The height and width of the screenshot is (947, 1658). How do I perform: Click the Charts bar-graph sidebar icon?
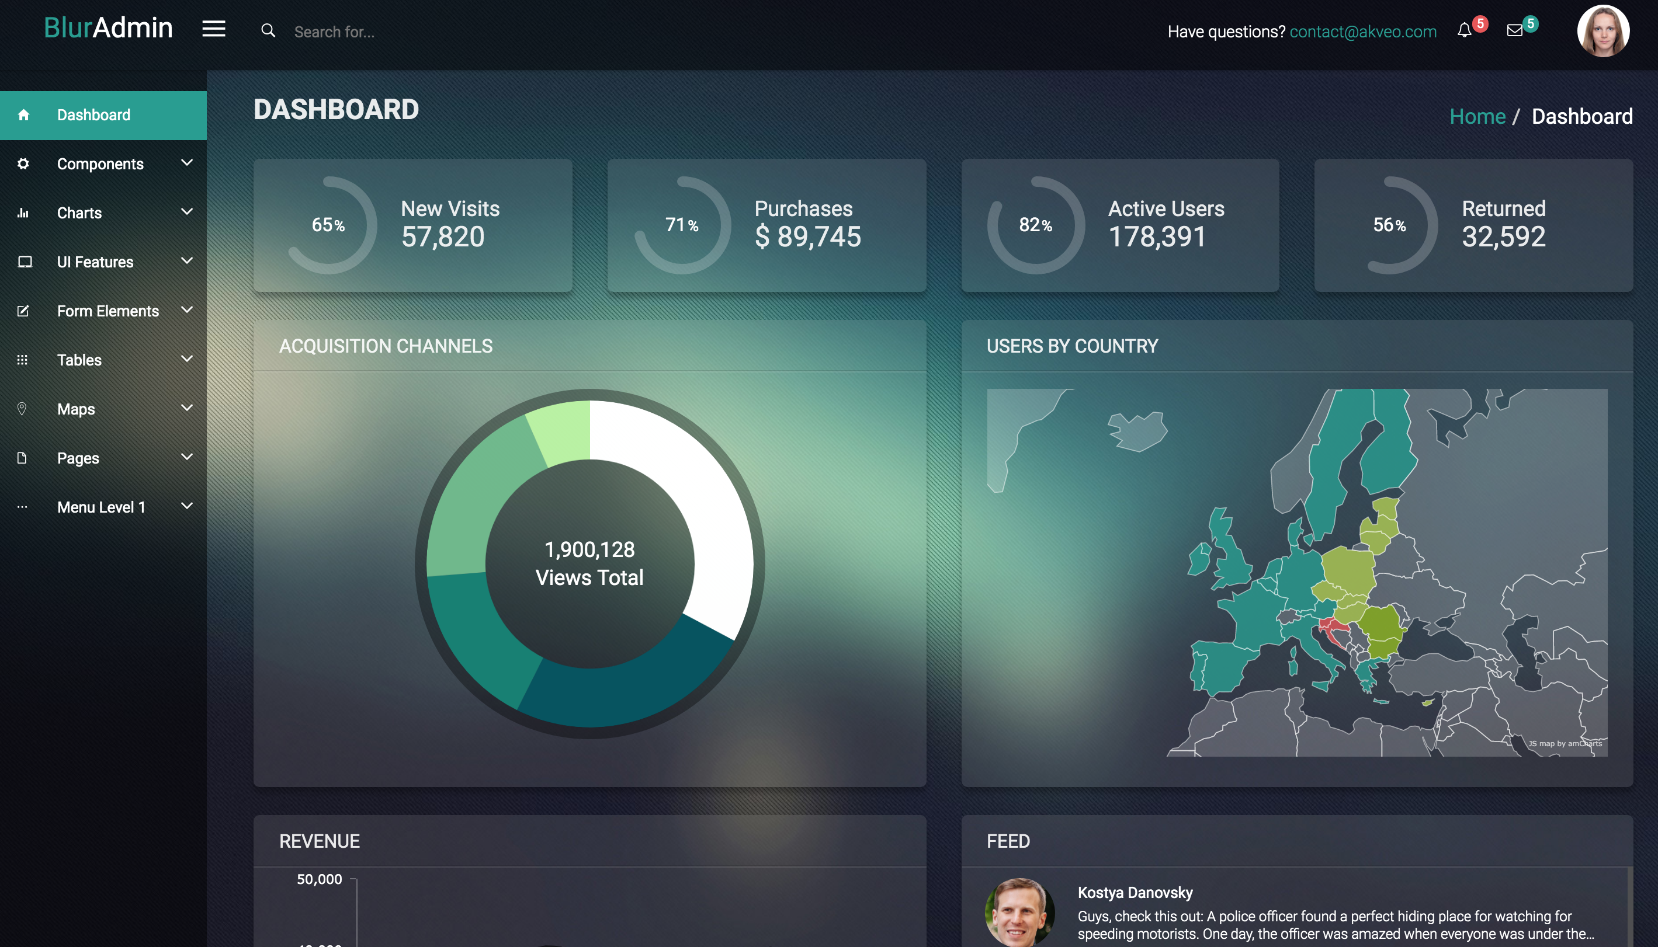23,213
